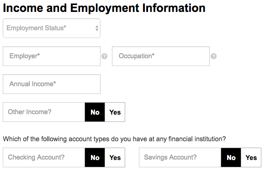
Task: Set Savings Account to No
Action: coord(231,158)
